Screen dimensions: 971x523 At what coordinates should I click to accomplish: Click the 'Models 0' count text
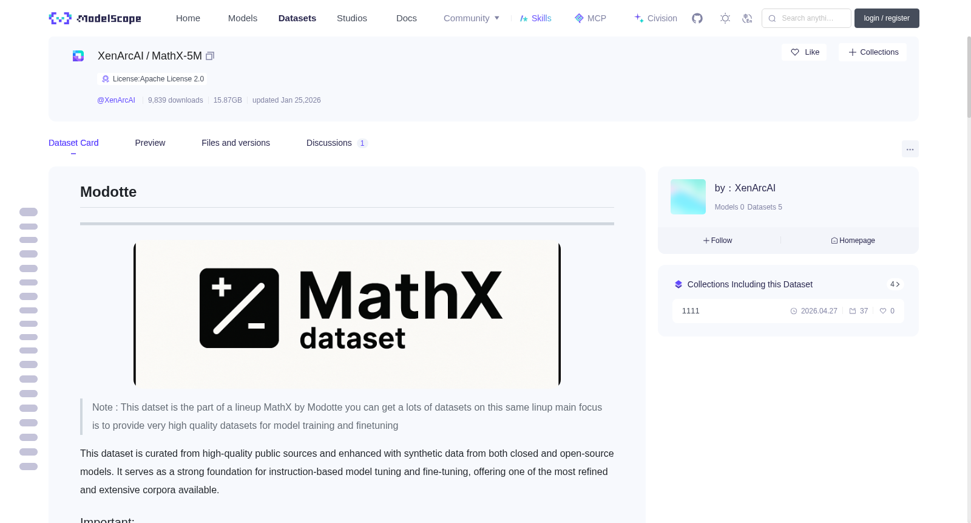[729, 207]
